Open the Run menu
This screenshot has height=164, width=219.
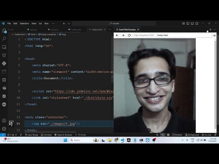pos(47,24)
